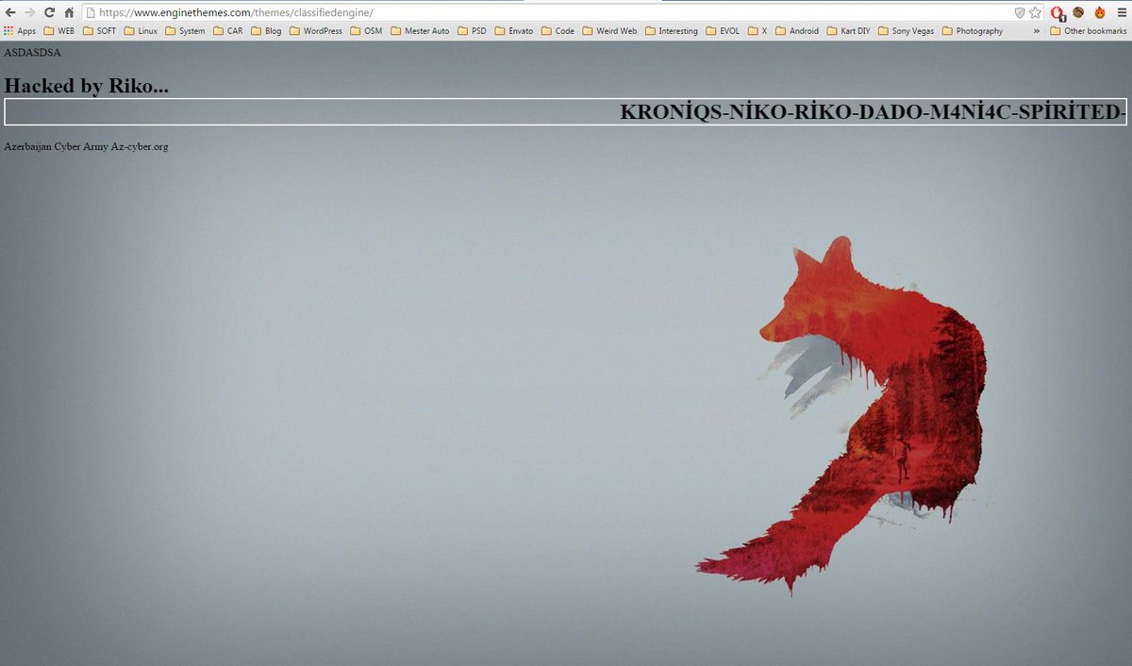Click the red fox image

[x=842, y=416]
